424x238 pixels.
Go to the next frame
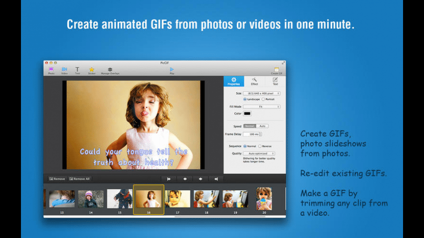pos(200,179)
